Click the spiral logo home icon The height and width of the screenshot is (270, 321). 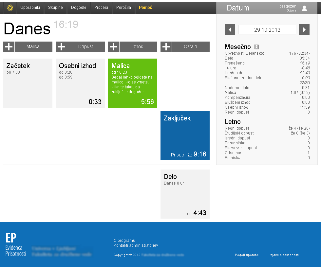(10, 8)
